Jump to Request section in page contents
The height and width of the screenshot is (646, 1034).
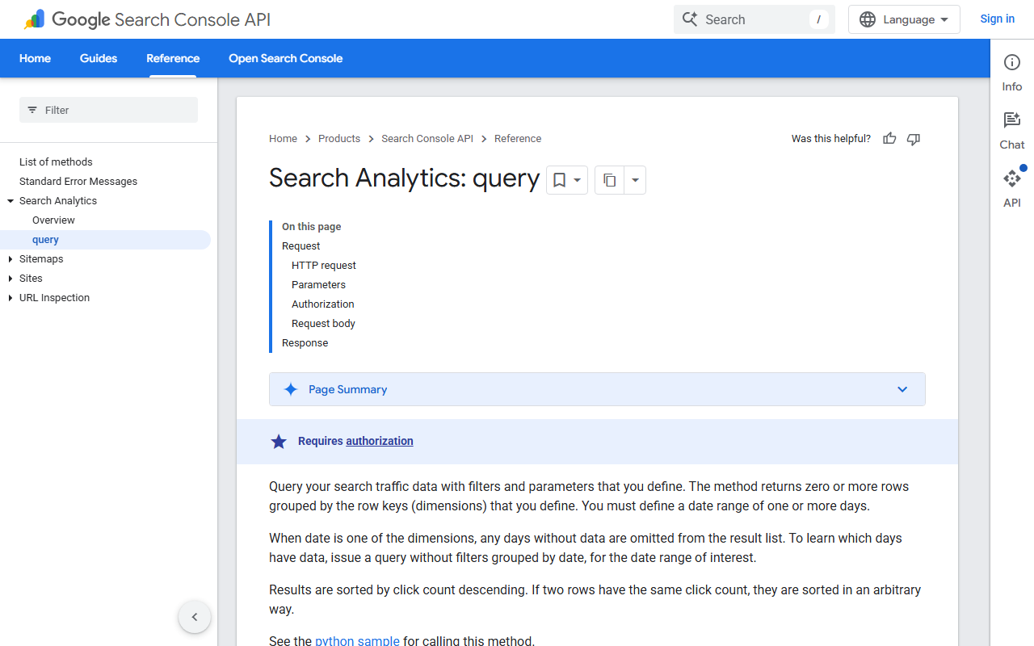click(x=301, y=246)
